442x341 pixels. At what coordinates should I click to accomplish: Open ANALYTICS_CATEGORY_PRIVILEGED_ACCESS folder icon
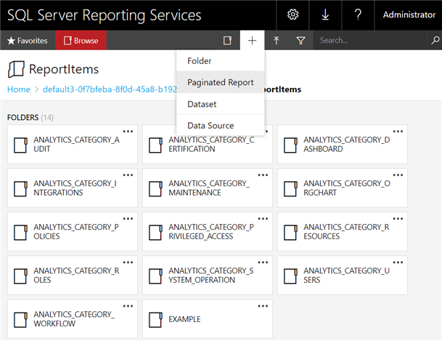(155, 233)
